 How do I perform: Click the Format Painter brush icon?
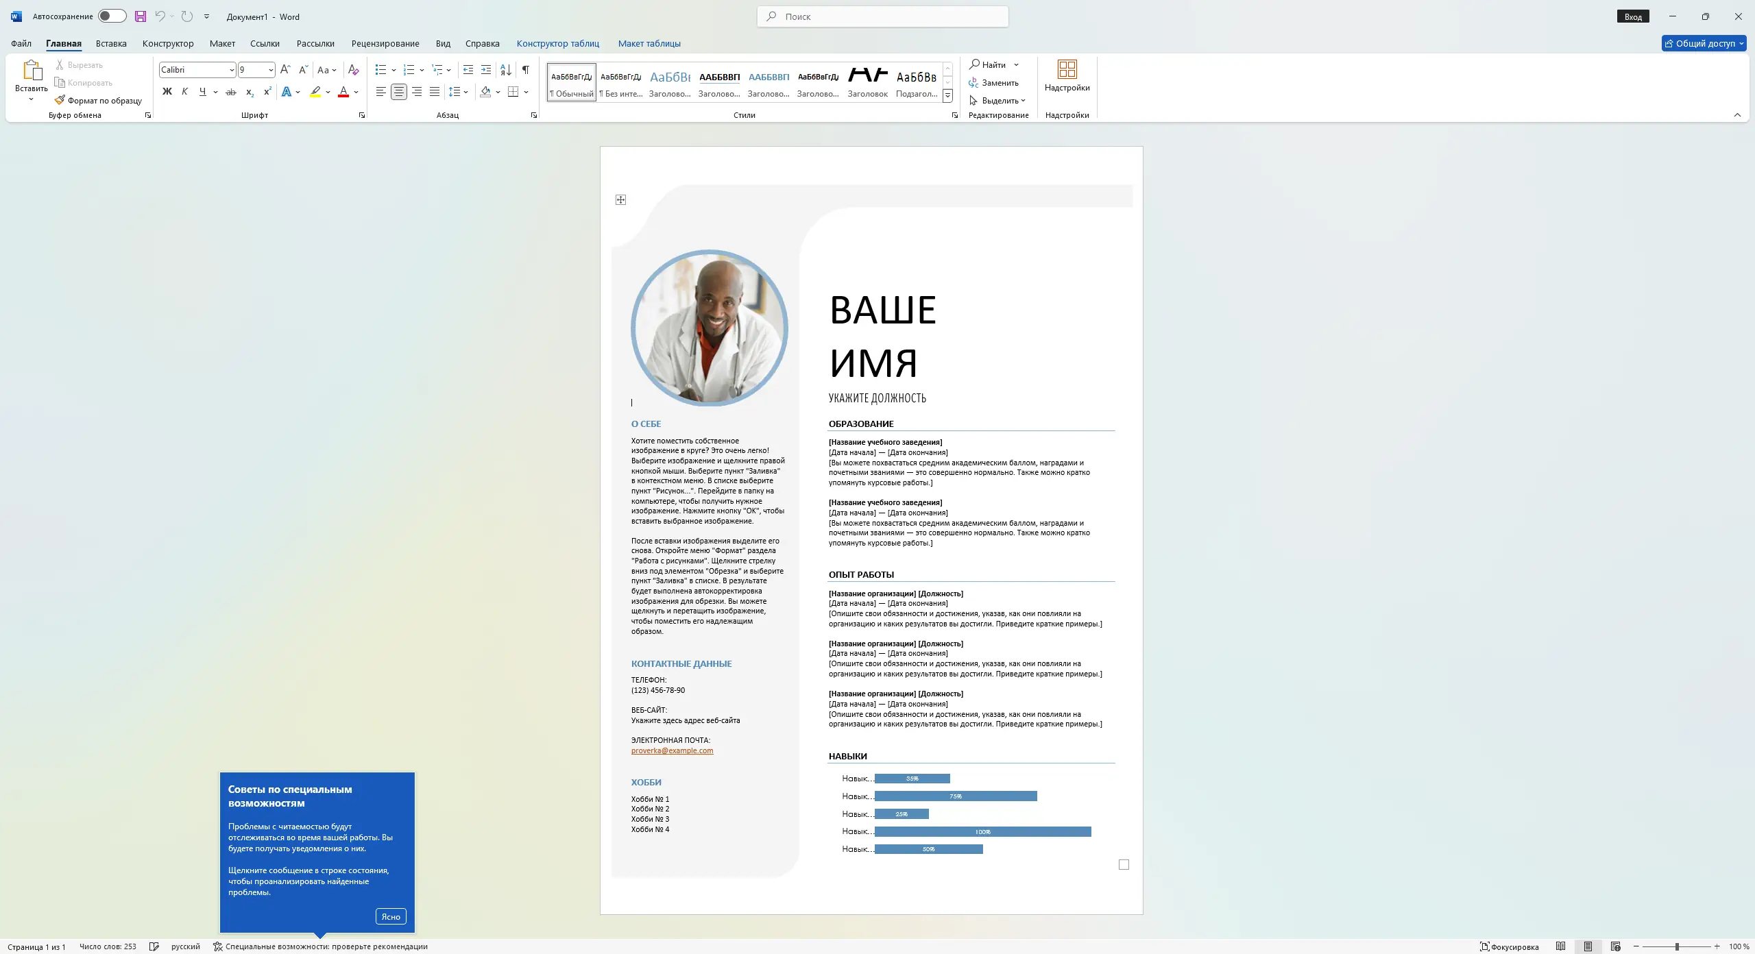click(60, 100)
